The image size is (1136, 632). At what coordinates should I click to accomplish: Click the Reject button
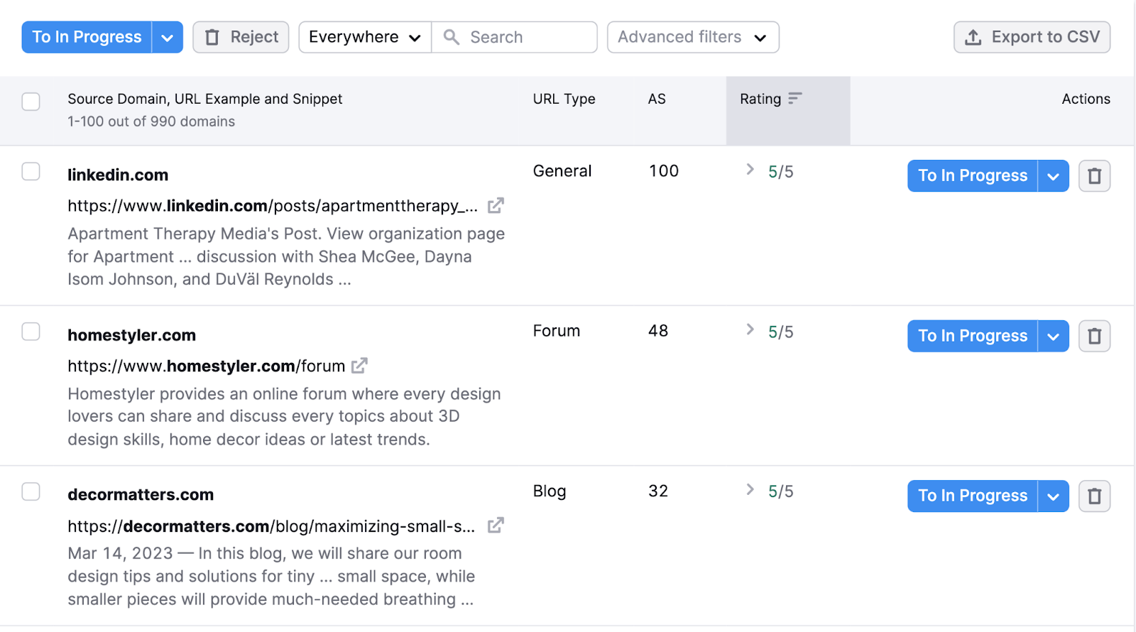[241, 37]
